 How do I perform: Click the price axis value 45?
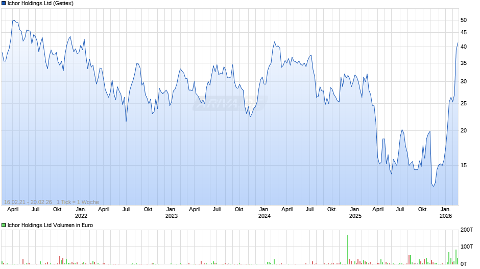[464, 33]
